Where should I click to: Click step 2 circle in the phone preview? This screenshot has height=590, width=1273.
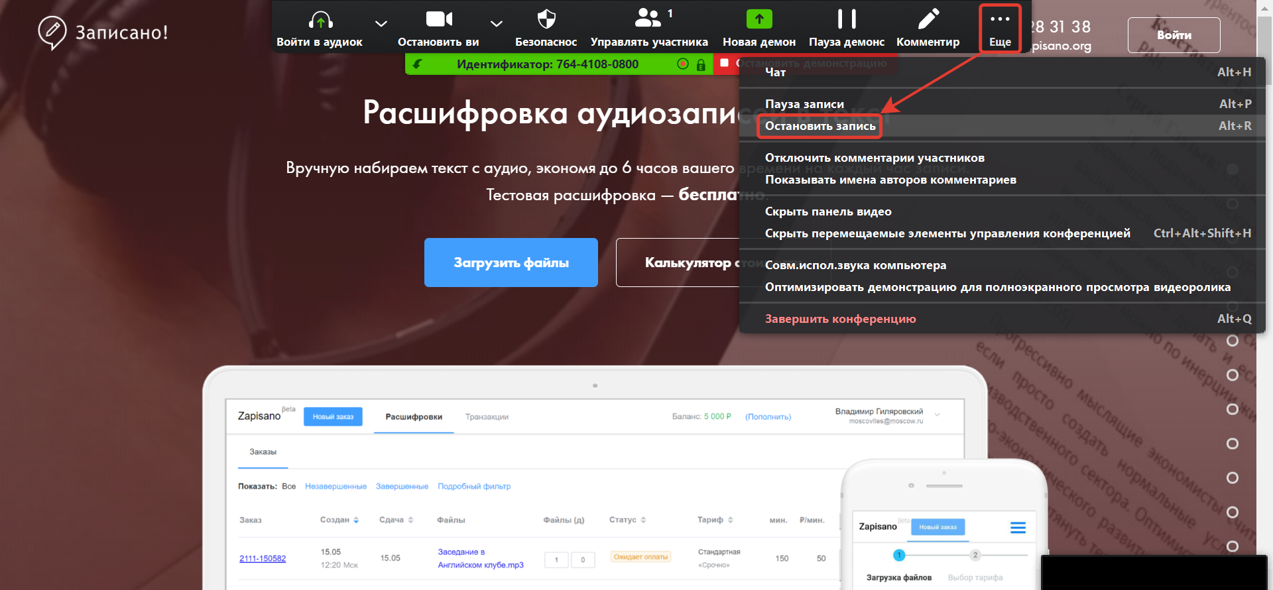pyautogui.click(x=975, y=555)
